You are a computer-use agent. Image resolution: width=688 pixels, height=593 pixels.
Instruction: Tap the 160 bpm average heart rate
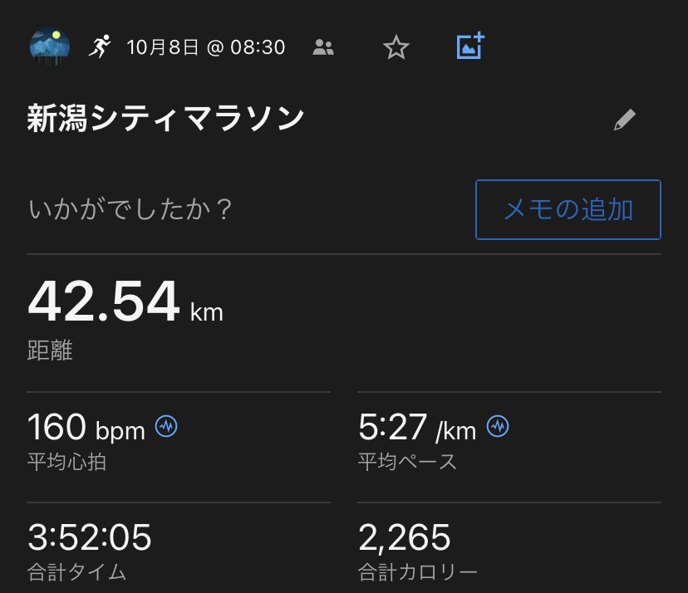[86, 429]
